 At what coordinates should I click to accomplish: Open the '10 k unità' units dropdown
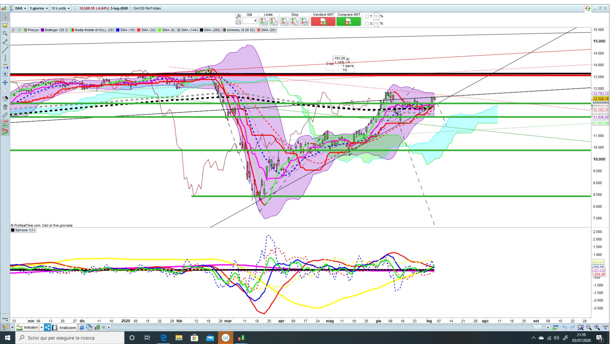(60, 8)
